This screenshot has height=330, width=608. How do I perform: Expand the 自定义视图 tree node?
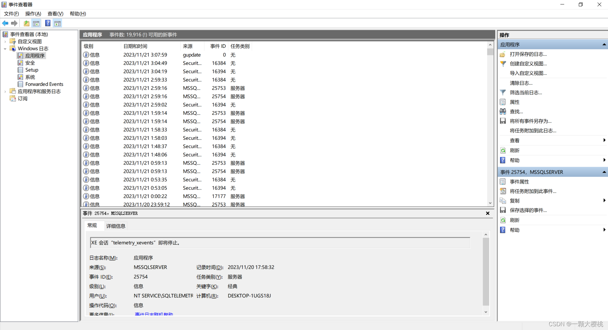pos(5,42)
